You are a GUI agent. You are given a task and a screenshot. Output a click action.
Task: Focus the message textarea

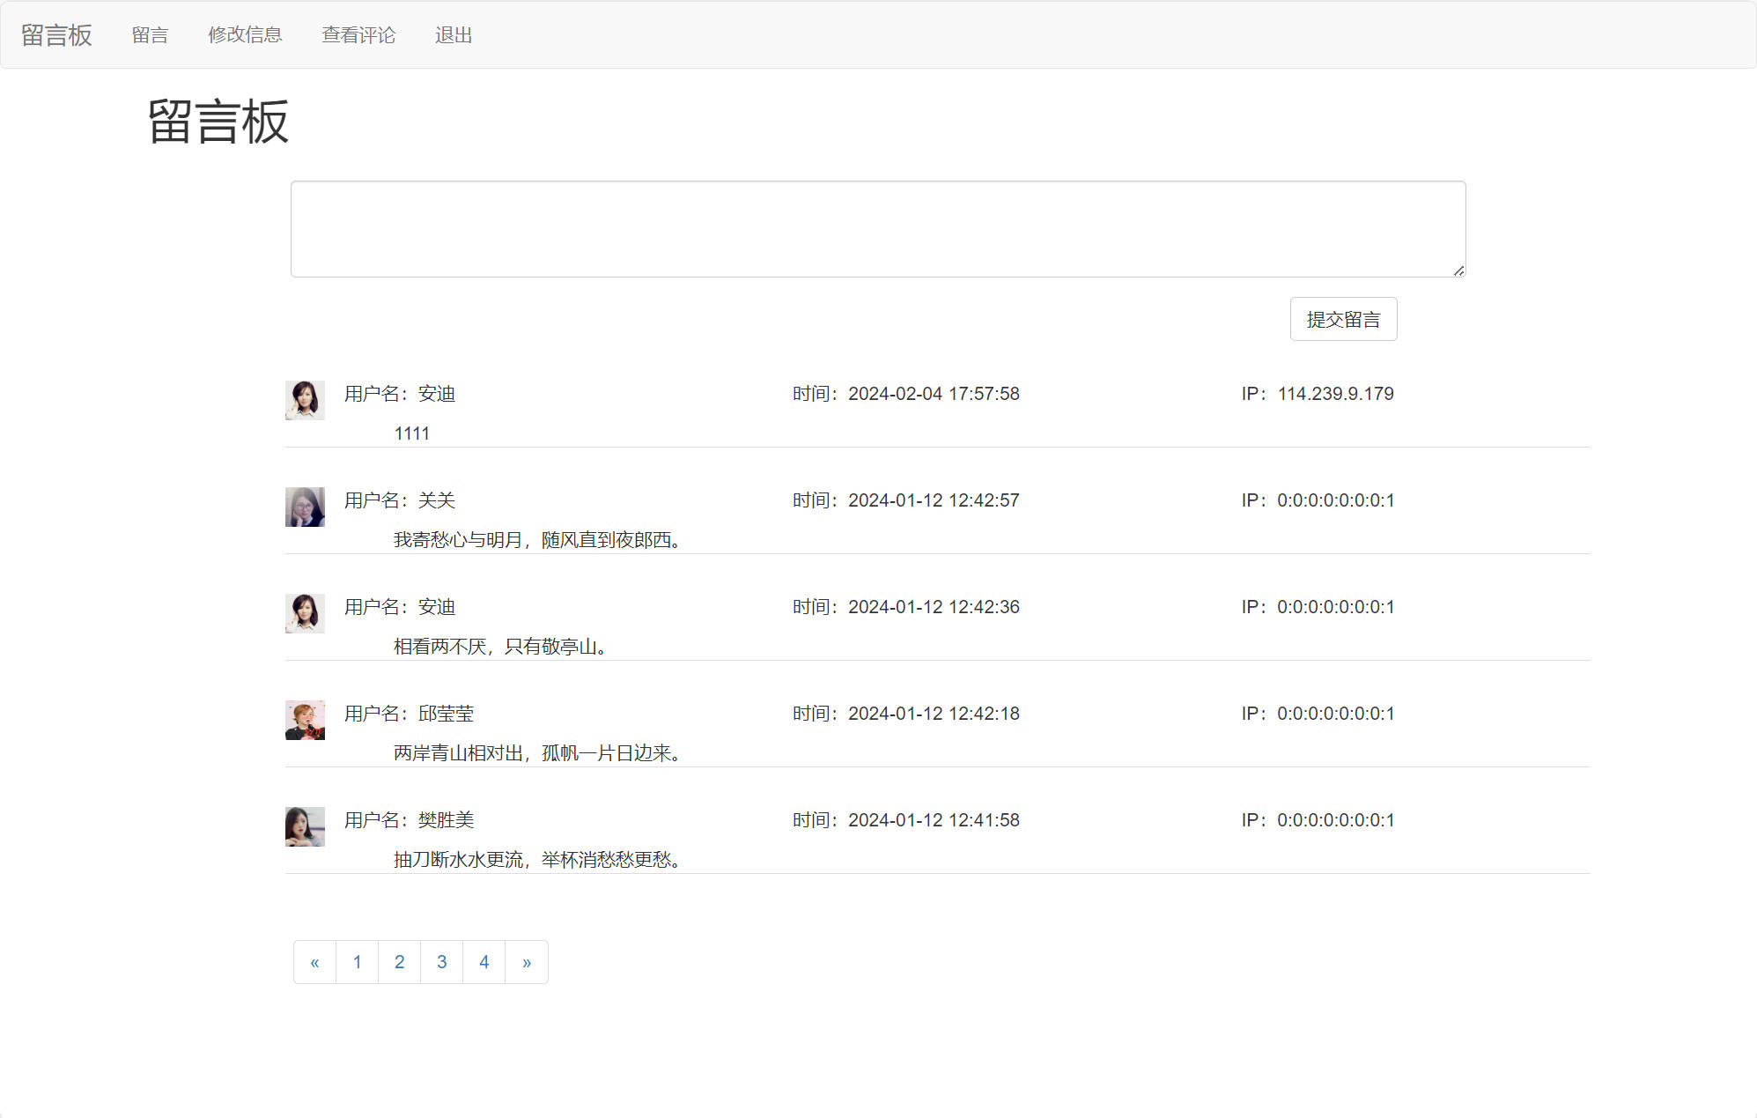[x=877, y=229]
